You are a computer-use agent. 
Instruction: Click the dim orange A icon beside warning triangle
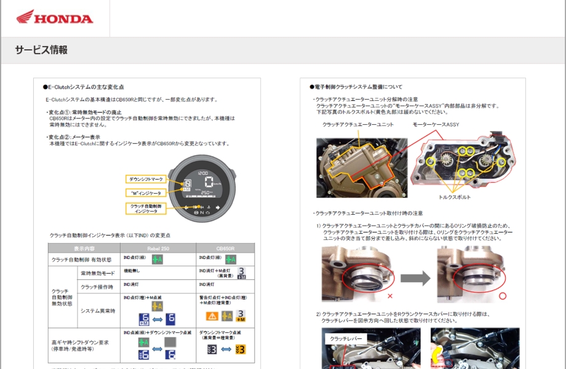click(227, 316)
